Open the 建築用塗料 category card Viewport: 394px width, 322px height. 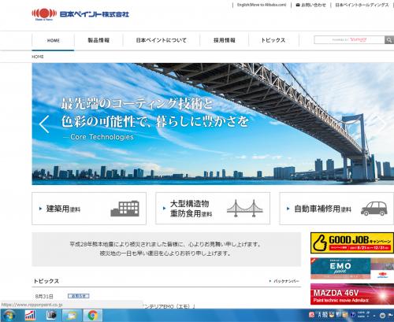pos(89,209)
